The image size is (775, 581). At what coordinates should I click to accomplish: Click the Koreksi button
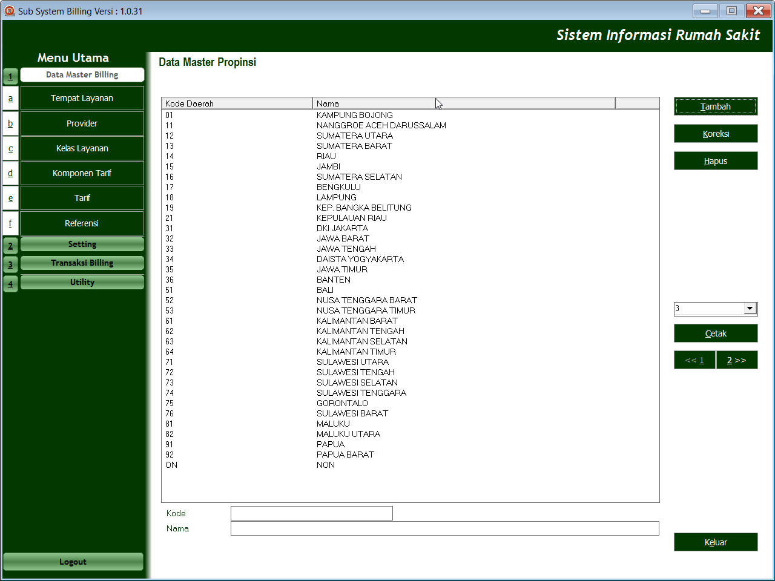pos(716,134)
